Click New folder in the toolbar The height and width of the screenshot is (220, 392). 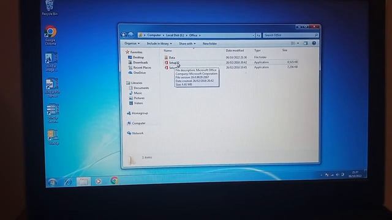tap(209, 43)
